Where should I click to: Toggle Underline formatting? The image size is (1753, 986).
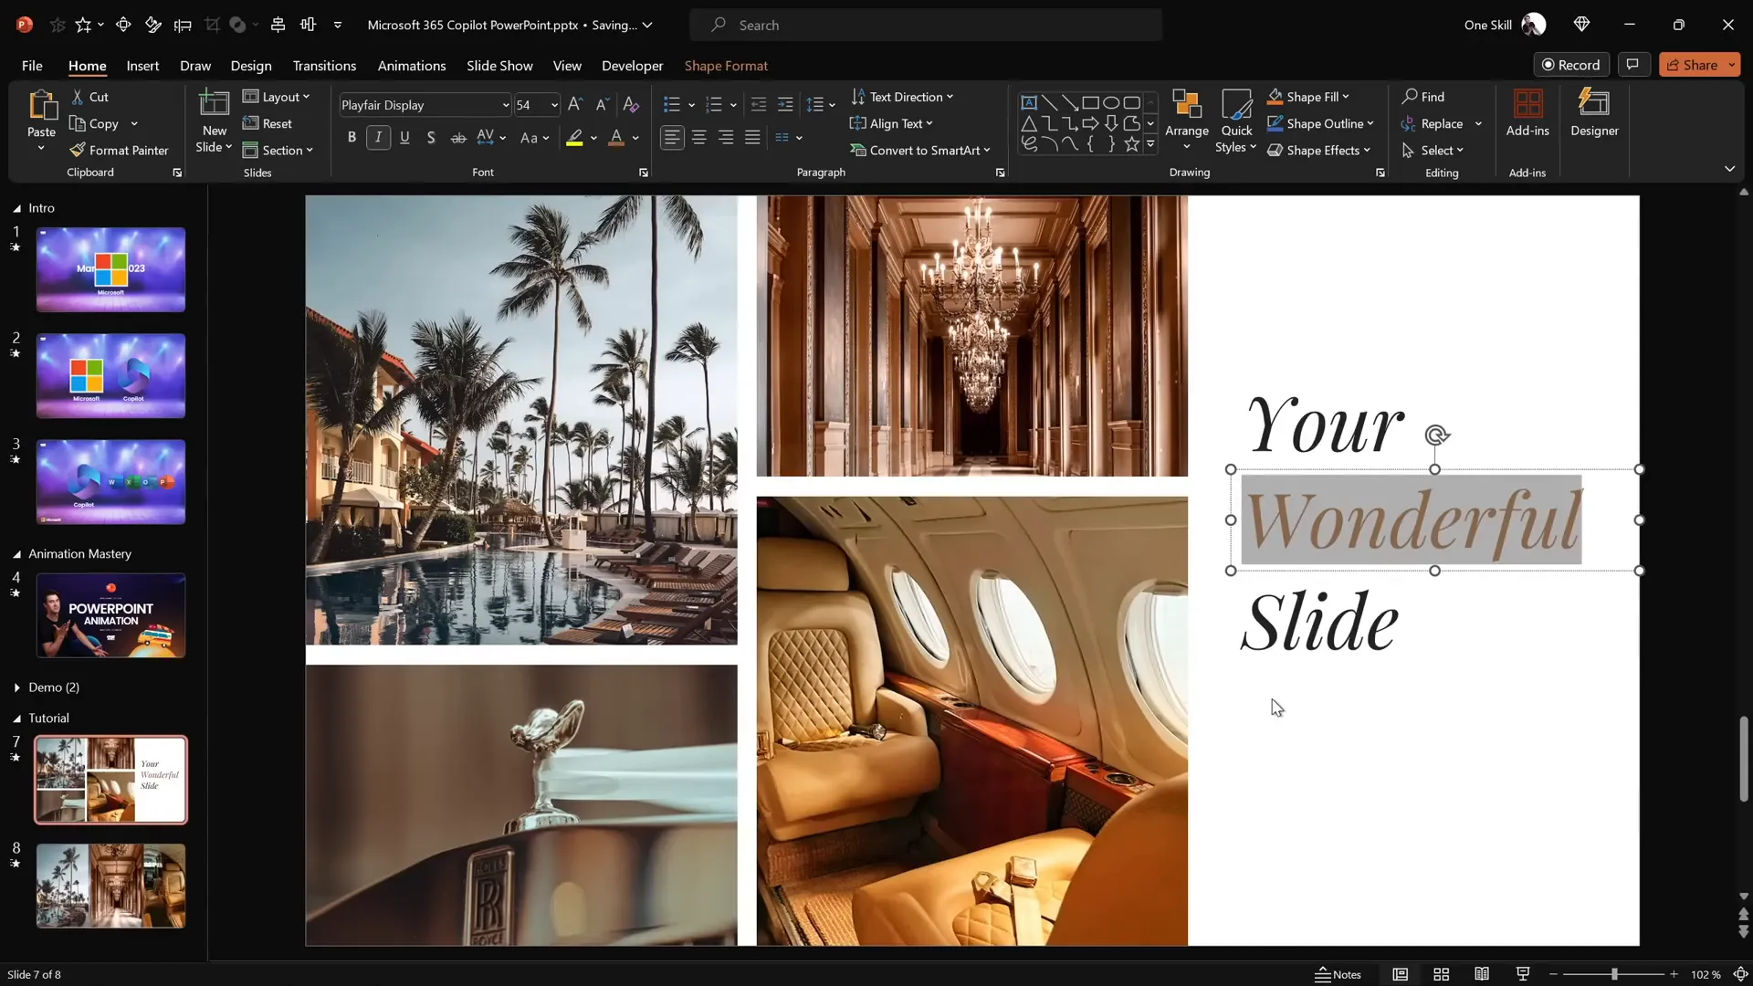click(404, 138)
